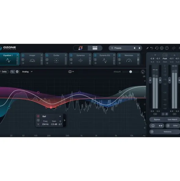This screenshot has width=180, height=181.
Task: Toggle the Reference power button
Action: (x=152, y=132)
